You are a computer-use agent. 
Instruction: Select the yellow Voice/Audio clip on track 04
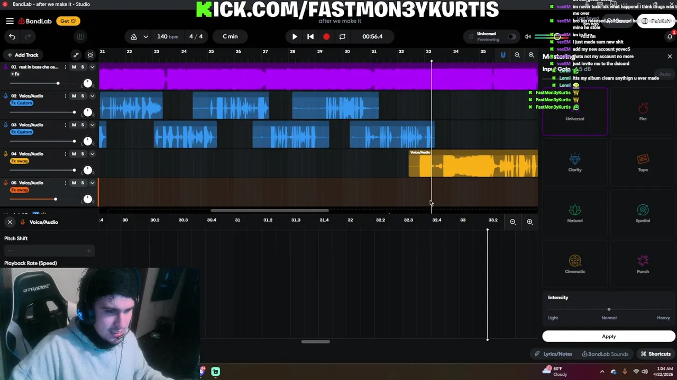pos(473,164)
